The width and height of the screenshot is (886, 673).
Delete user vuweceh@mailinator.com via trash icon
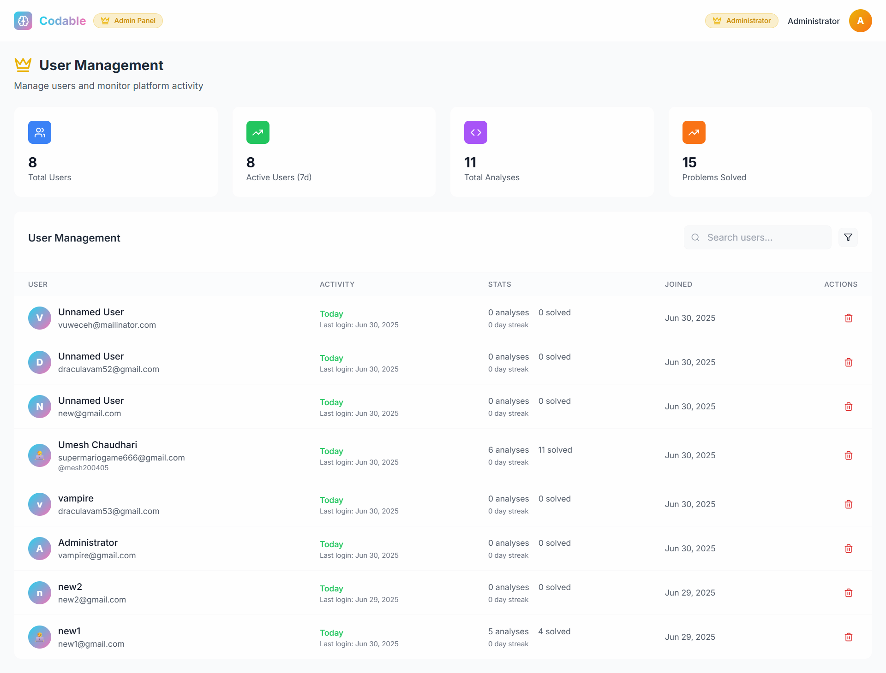[848, 318]
